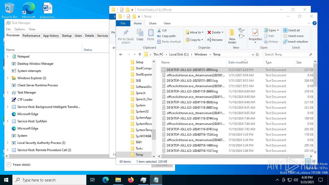Click Select none in ribbon
The height and width of the screenshot is (185, 329).
(x=293, y=36)
